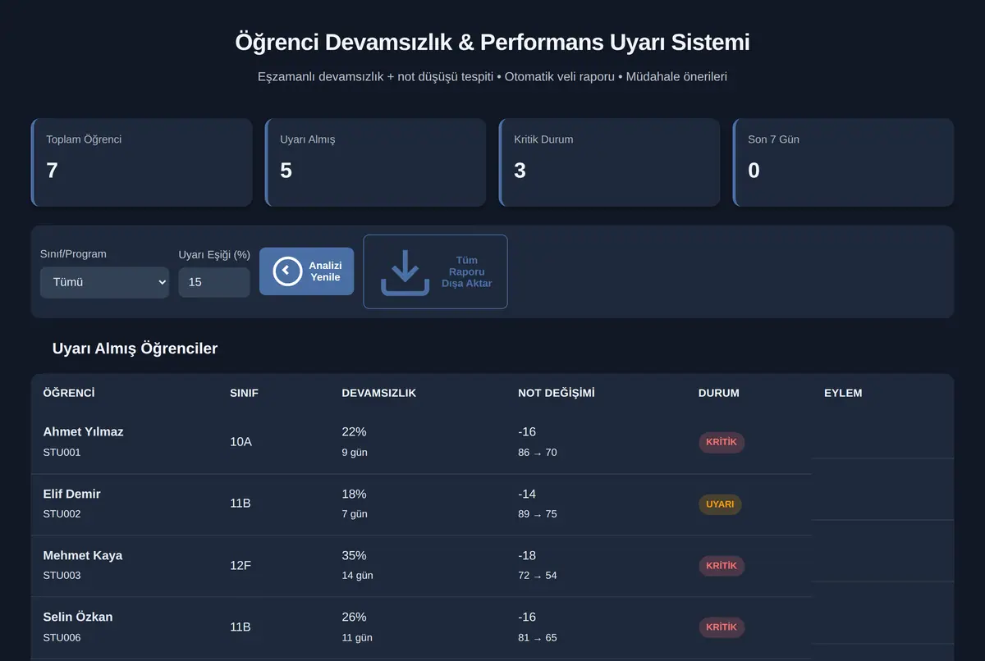Click student ID STU002
Viewport: 985px width, 661px height.
point(62,514)
